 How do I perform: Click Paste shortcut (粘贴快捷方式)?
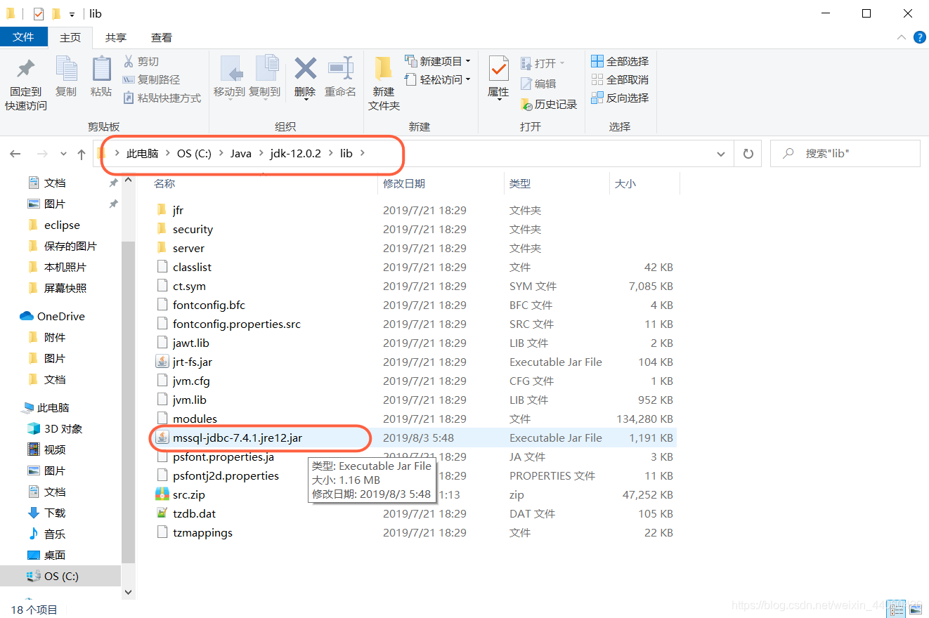[x=162, y=98]
